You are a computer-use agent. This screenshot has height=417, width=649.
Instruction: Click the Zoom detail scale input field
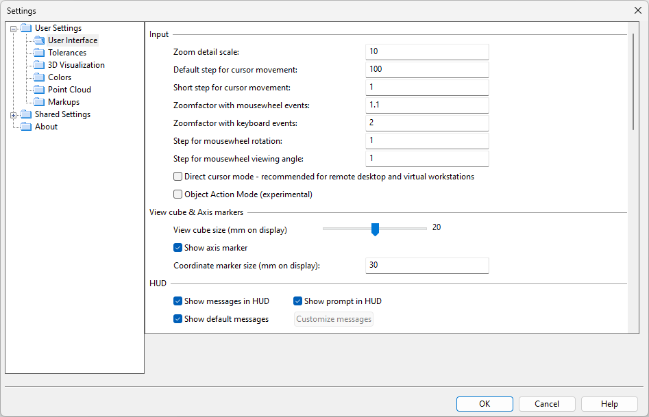point(426,52)
